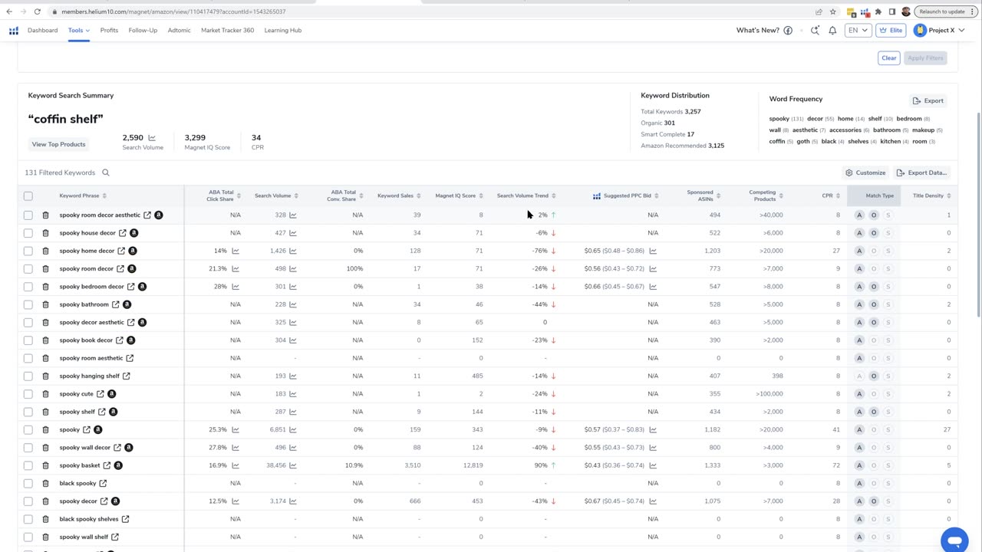Image resolution: width=982 pixels, height=552 pixels.
Task: Click the notifications bell icon
Action: (x=832, y=31)
